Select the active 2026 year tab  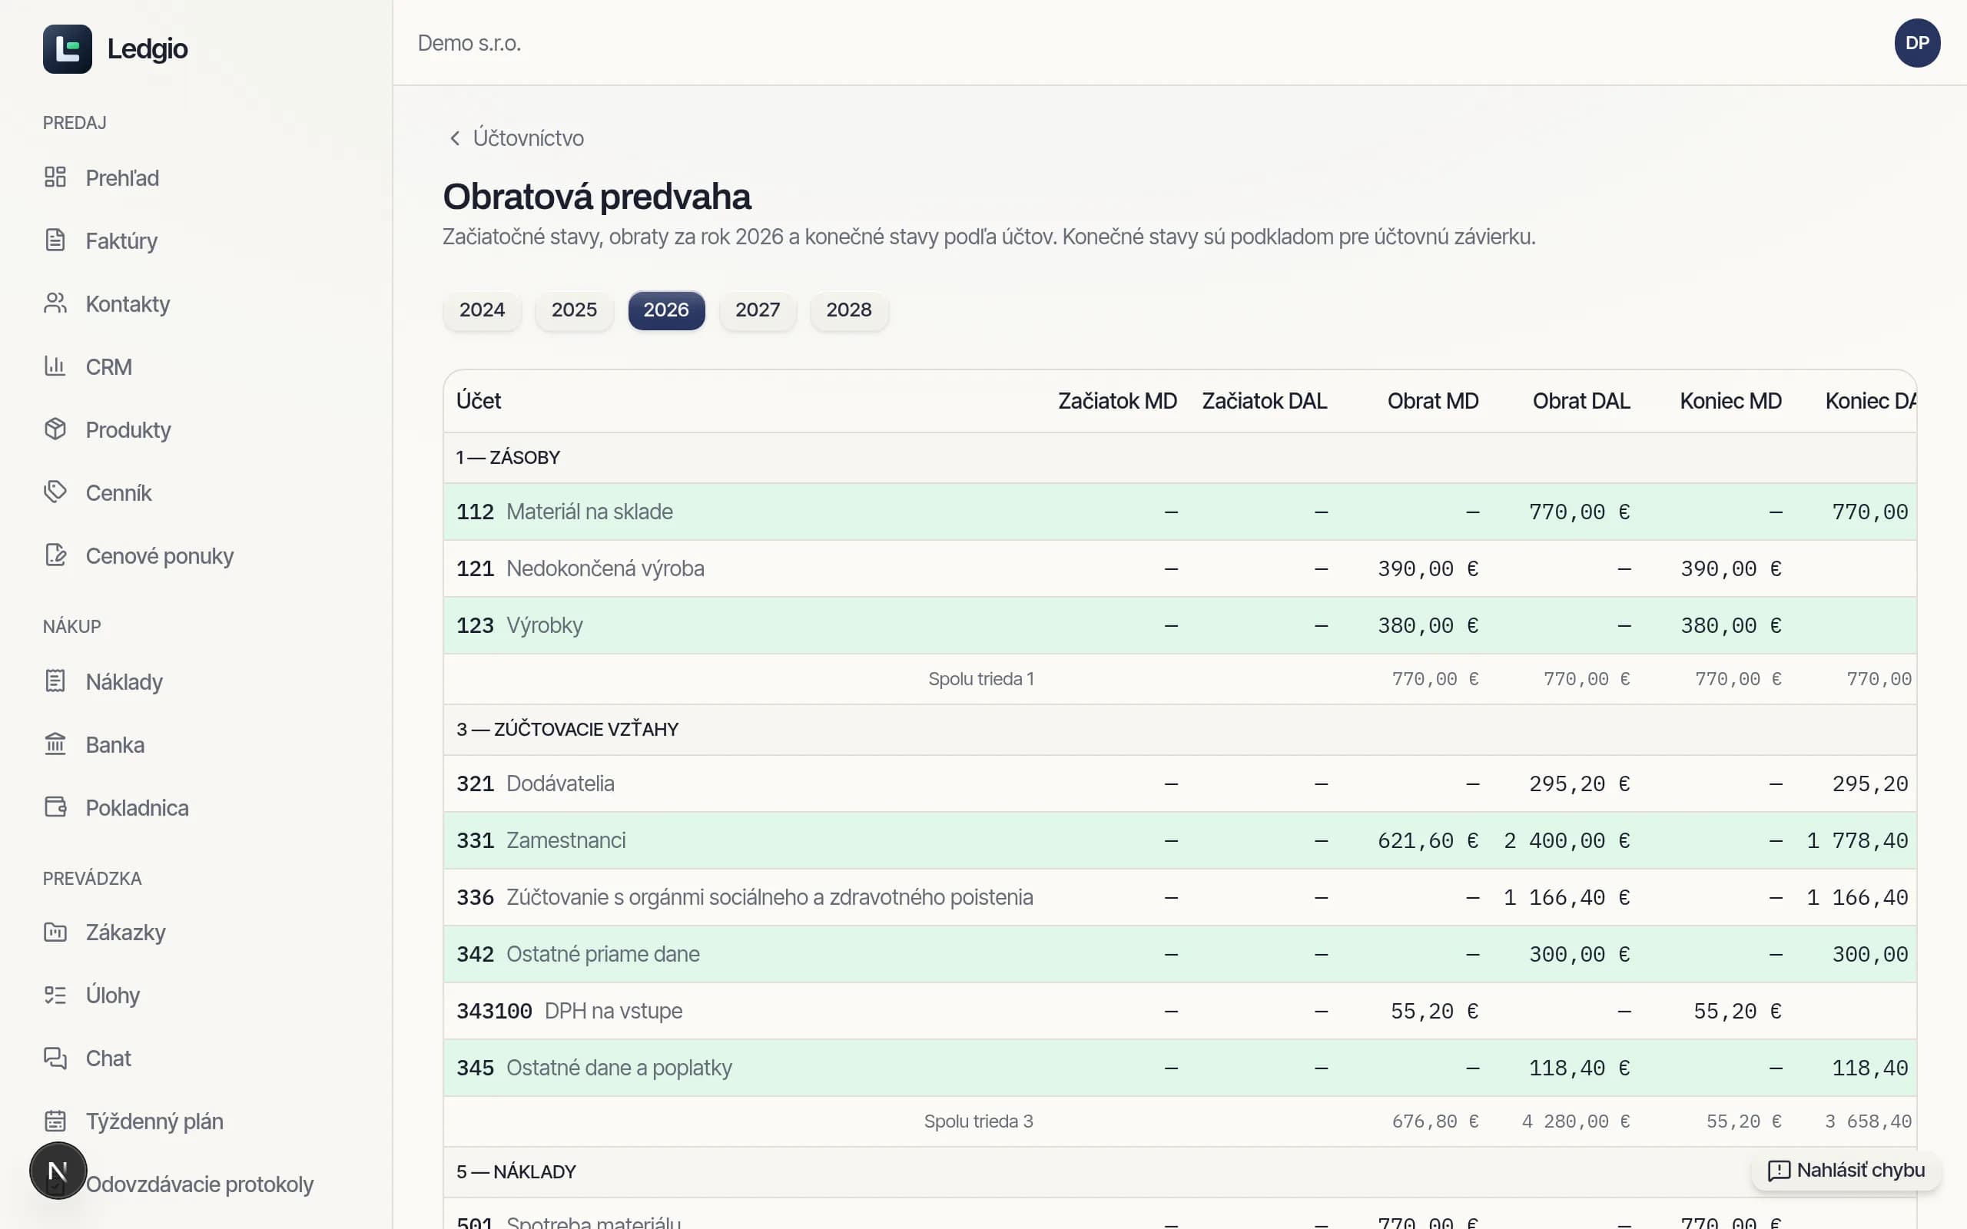click(665, 310)
